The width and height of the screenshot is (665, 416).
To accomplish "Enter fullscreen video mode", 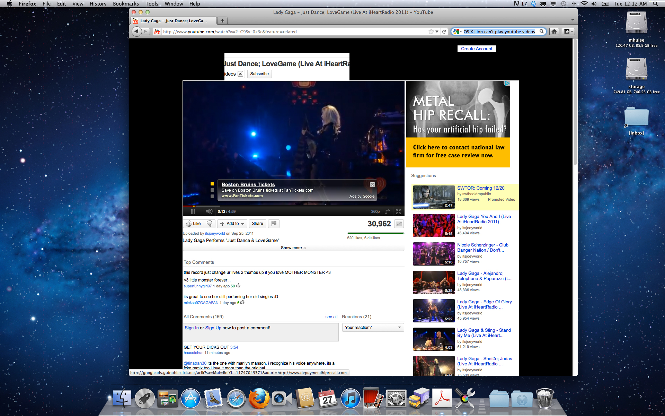I will click(x=398, y=211).
